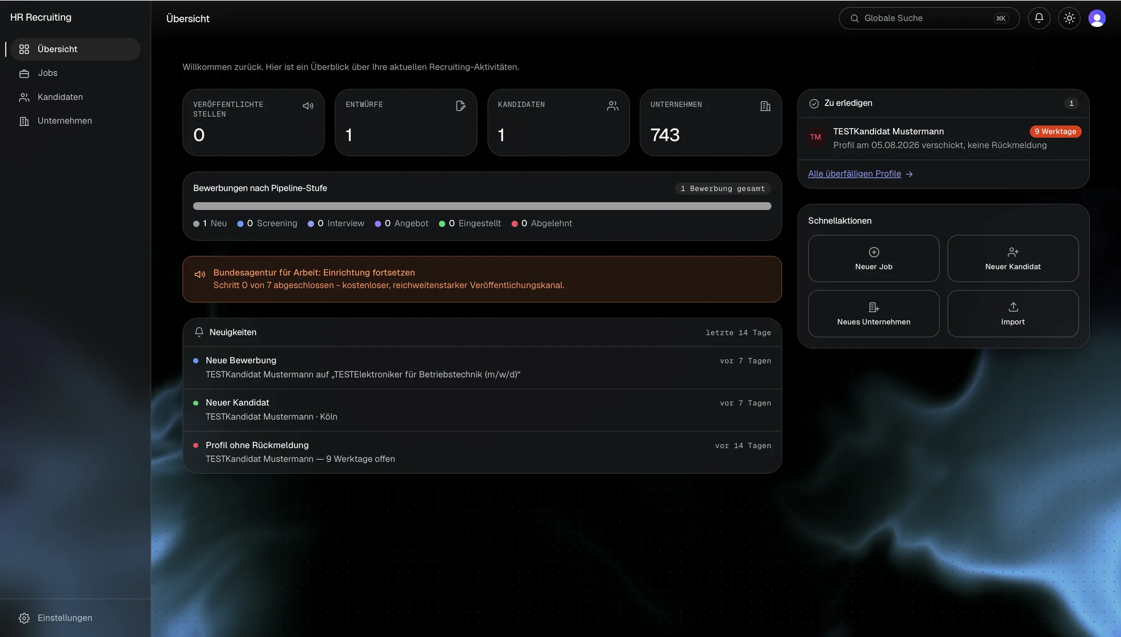Open the Neue Bewerbung news entry
1121x637 pixels.
pyautogui.click(x=482, y=368)
